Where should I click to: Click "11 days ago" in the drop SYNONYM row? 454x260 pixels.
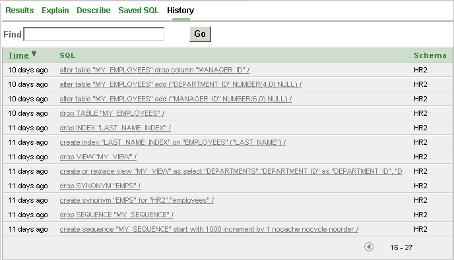click(x=28, y=186)
